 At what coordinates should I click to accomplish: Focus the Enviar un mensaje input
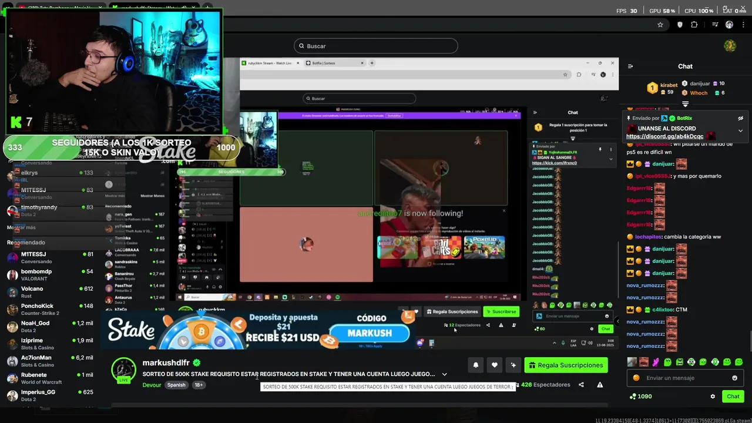click(x=686, y=378)
